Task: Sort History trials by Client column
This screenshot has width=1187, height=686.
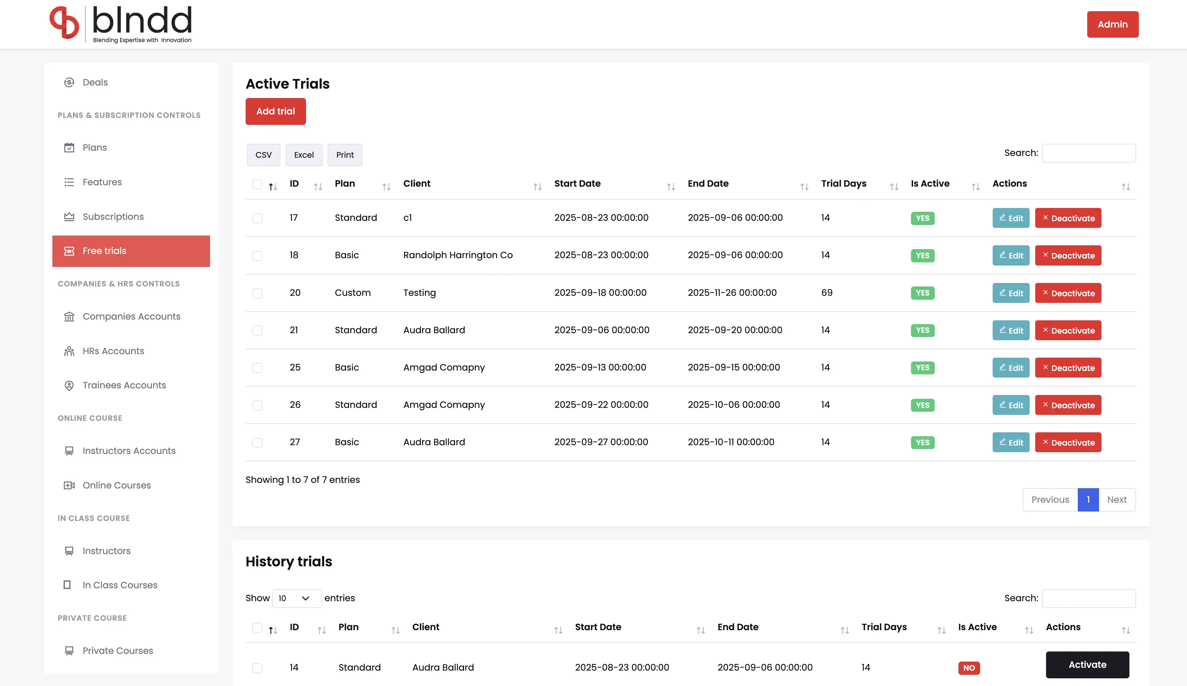Action: point(558,631)
